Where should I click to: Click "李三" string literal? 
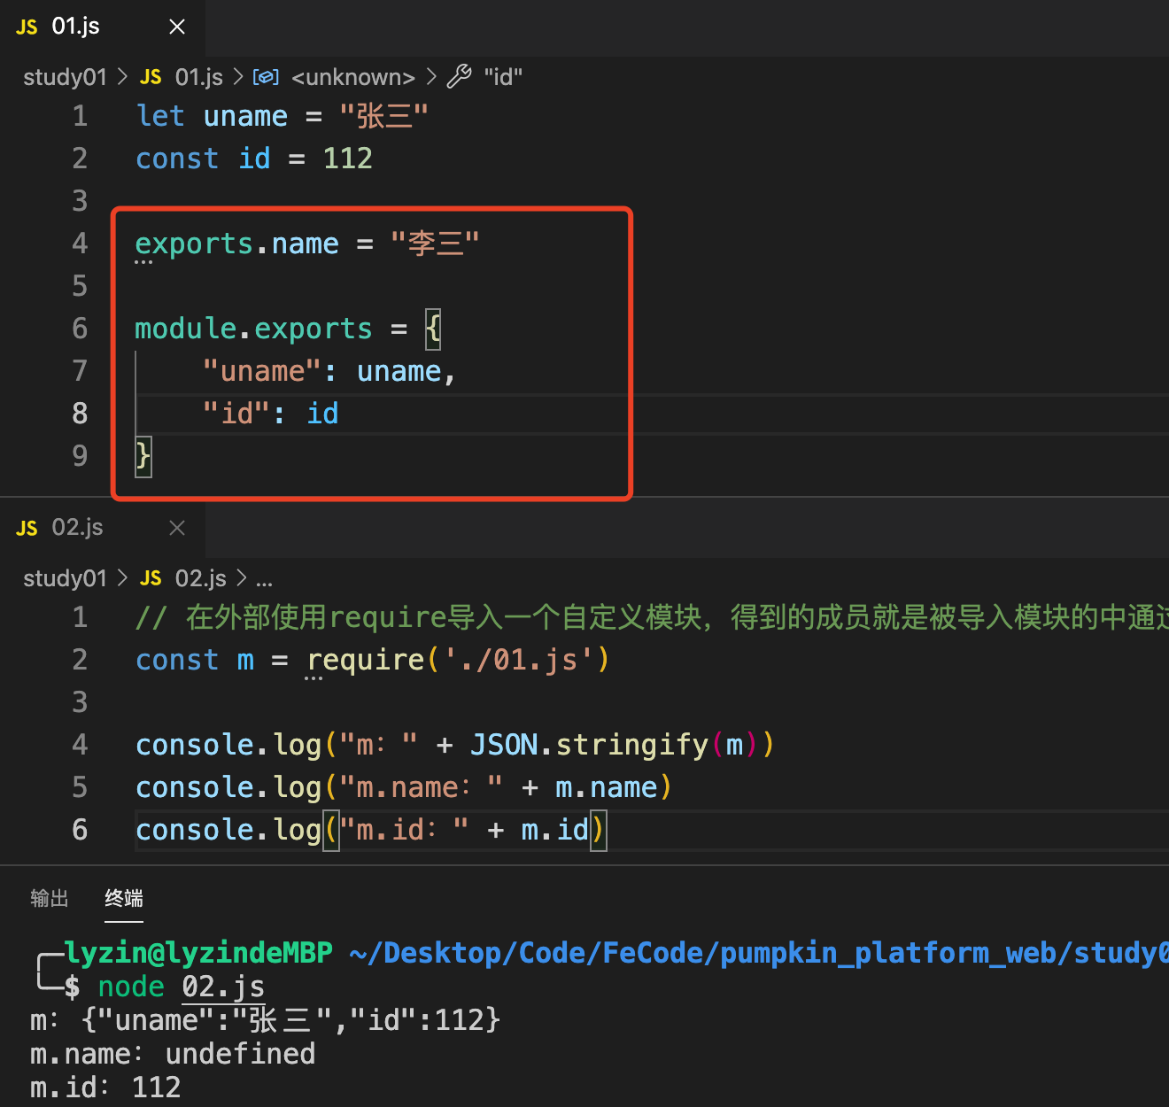(435, 244)
